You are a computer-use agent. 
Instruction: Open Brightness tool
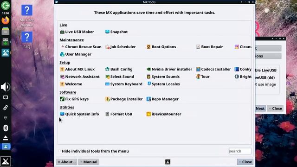pyautogui.click(x=243, y=77)
